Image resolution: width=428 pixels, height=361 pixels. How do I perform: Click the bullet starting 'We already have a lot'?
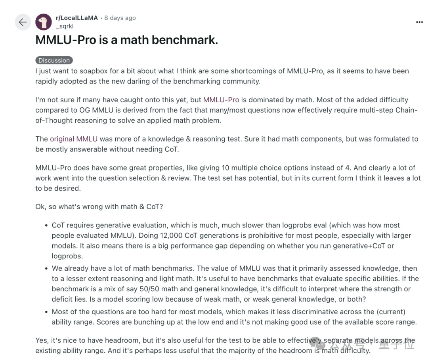pos(235,284)
